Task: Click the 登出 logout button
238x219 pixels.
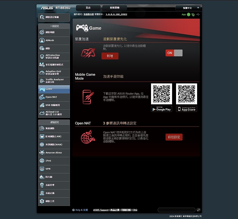Action: [x=88, y=8]
